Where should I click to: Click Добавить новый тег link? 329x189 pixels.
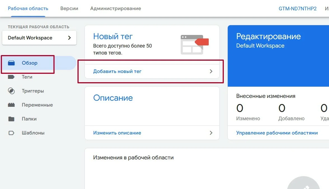[117, 71]
